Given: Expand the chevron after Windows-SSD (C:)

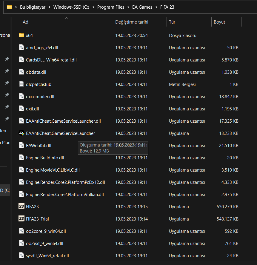Looking at the screenshot, I should (93, 7).
